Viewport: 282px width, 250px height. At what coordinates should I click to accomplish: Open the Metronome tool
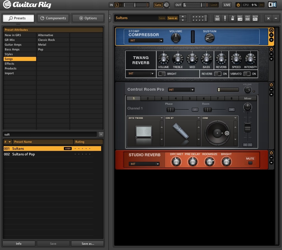pos(232,18)
